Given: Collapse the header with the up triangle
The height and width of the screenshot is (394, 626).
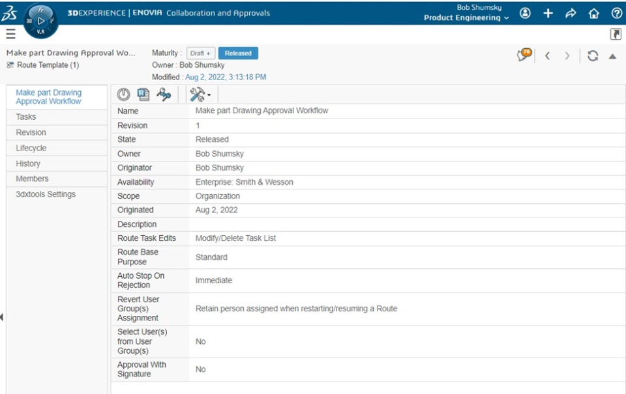Looking at the screenshot, I should 612,57.
